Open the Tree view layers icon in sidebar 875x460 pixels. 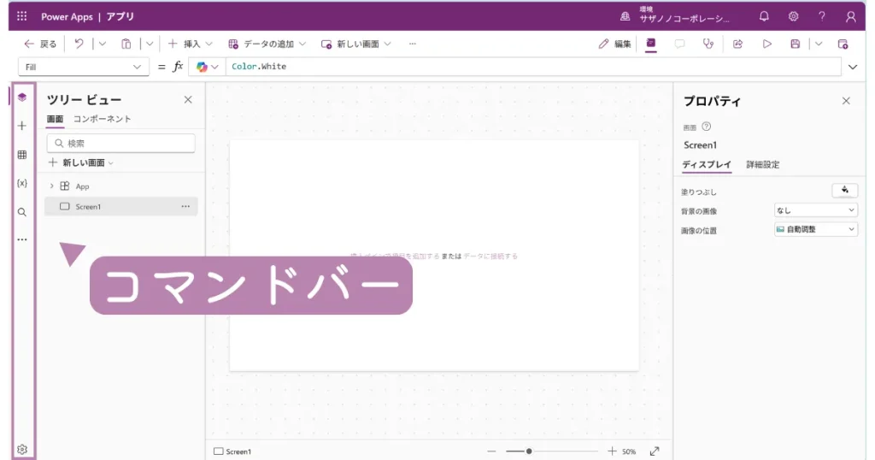coord(22,97)
